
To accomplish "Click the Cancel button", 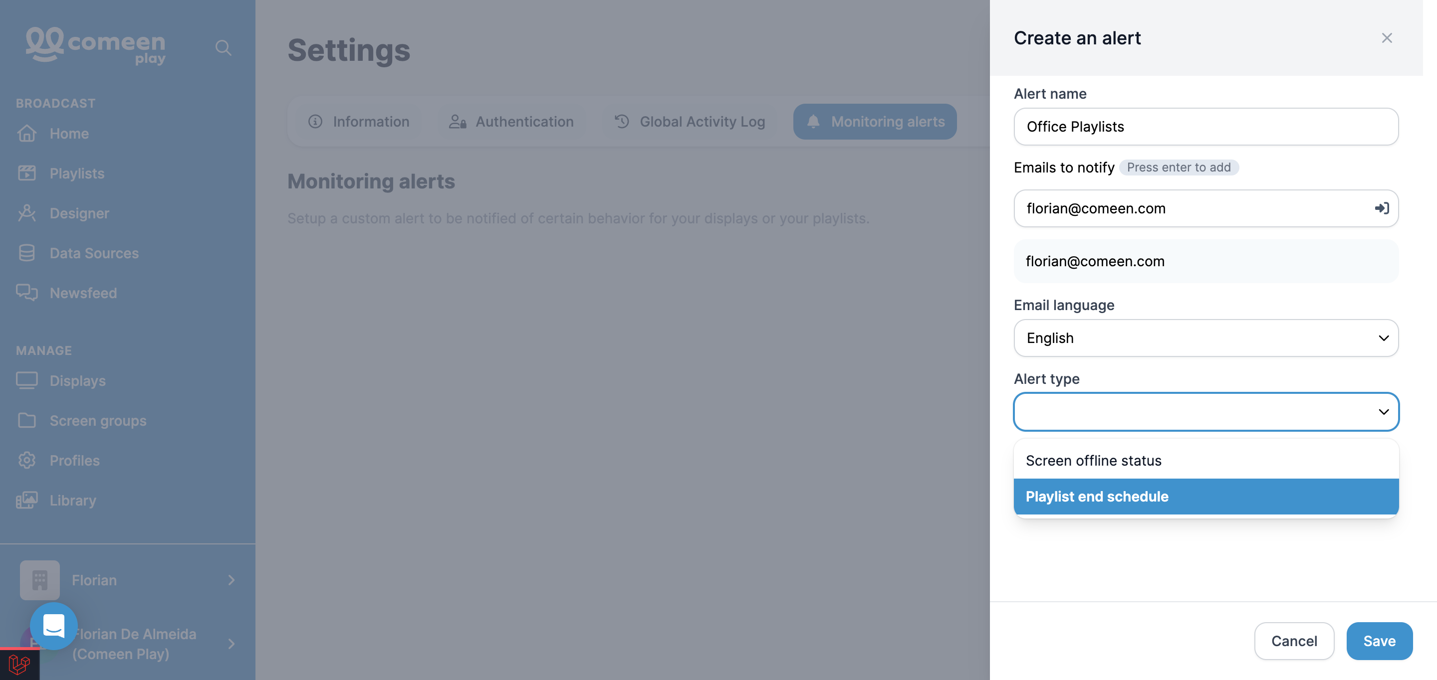I will click(x=1294, y=641).
